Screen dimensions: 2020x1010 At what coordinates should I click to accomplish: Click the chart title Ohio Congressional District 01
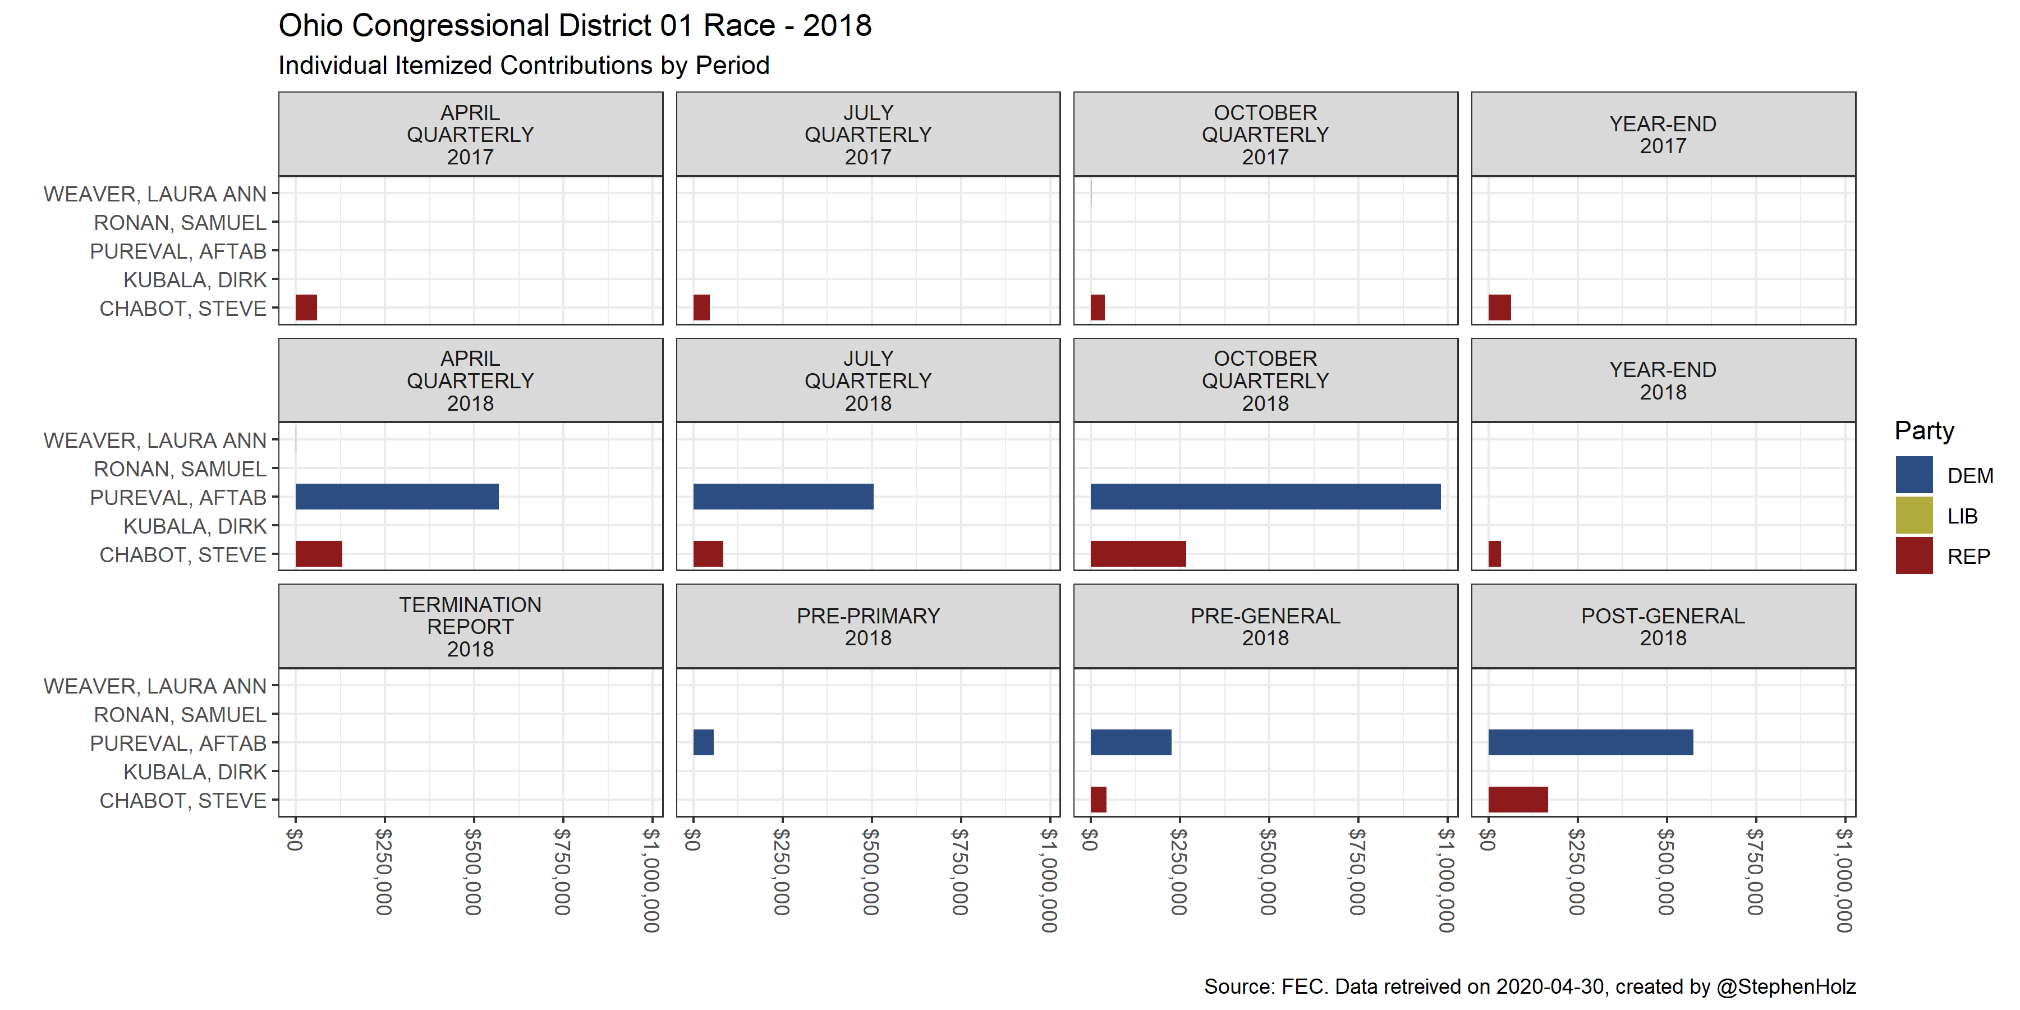click(x=575, y=26)
